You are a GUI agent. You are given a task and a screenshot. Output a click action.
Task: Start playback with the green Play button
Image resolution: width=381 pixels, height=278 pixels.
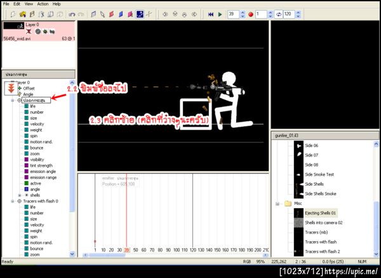pos(220,15)
